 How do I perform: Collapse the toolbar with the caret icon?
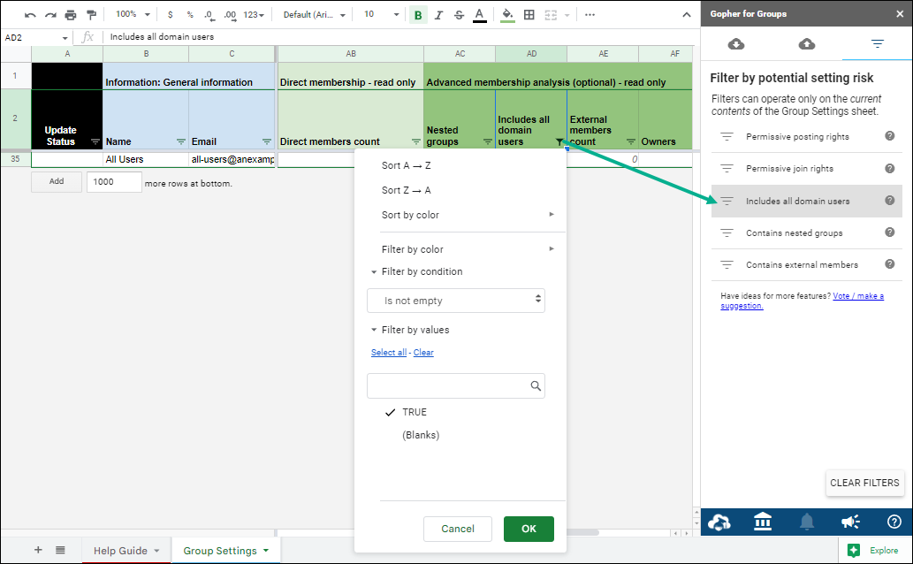pos(687,15)
